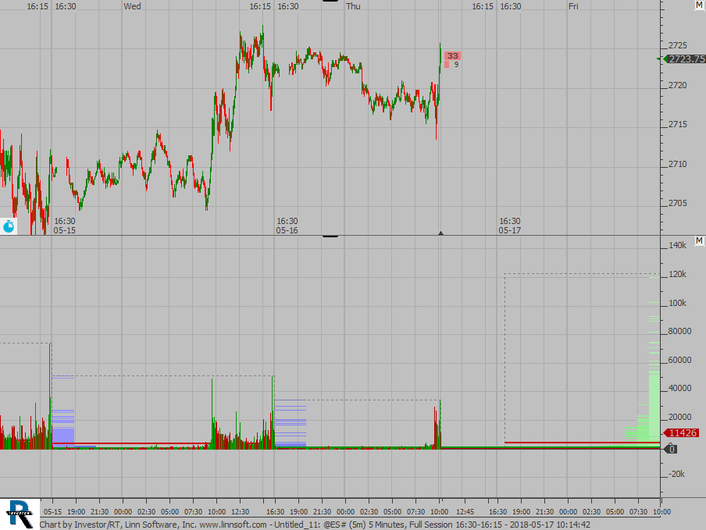Click the 100k volume axis label
This screenshot has height=530, width=706.
[x=677, y=303]
